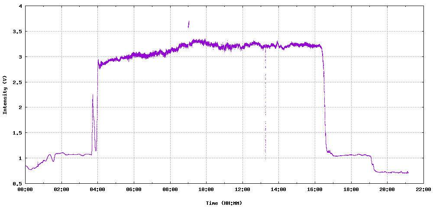This screenshot has height=207, width=433.
Task: Click the narrow spike peak before 04:00
Action: click(x=93, y=95)
